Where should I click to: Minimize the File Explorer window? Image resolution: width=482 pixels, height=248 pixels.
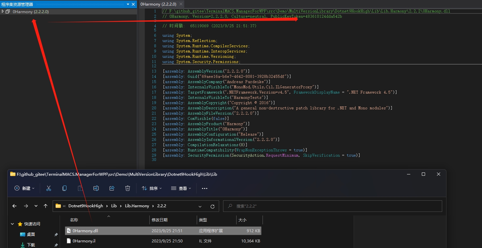pos(408,174)
